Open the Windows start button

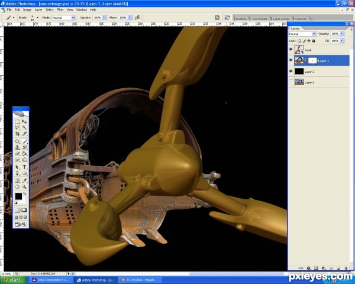tap(14, 280)
